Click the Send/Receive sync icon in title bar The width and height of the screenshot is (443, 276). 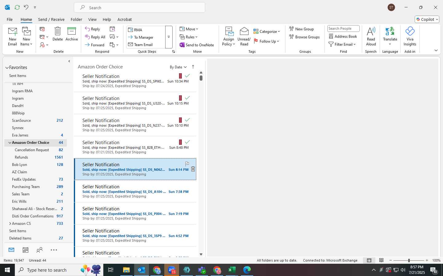(x=17, y=7)
